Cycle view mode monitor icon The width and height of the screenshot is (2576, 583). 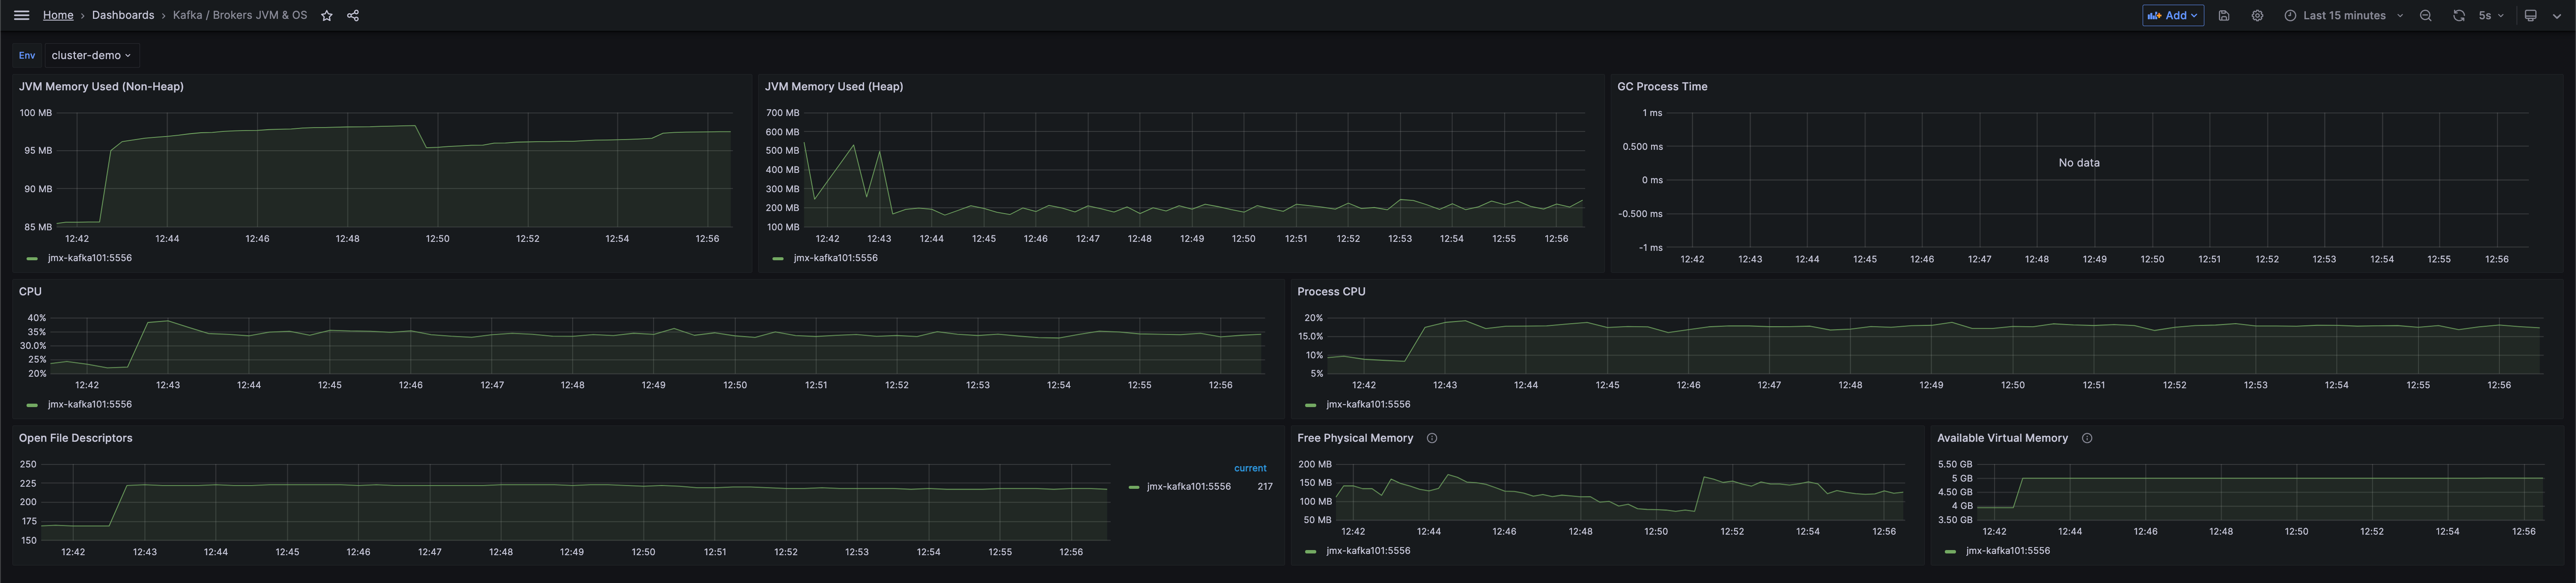(x=2530, y=16)
